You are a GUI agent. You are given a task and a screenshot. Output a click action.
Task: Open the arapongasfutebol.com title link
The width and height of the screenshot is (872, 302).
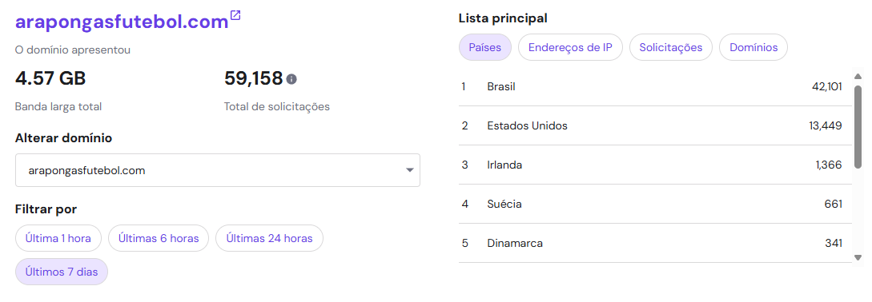click(122, 22)
